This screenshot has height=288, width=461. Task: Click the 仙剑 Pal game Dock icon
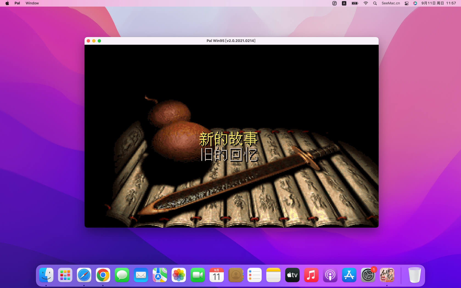click(x=387, y=275)
